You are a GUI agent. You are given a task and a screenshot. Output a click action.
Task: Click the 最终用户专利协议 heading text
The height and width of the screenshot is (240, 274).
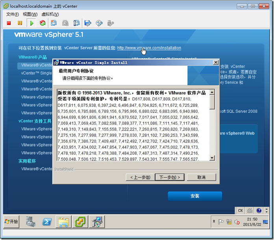pos(76,71)
